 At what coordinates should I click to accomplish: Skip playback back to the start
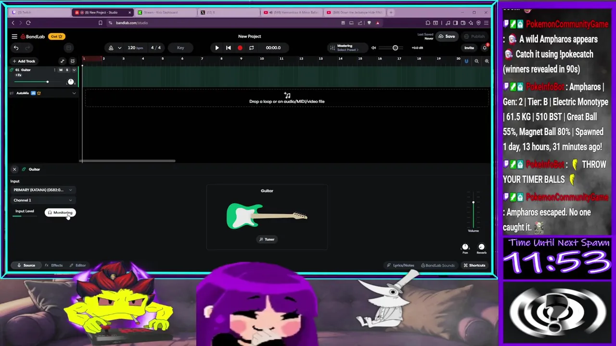(x=228, y=48)
